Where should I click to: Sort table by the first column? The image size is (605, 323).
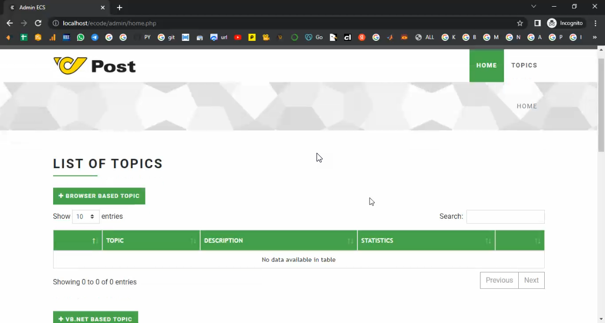(x=78, y=240)
